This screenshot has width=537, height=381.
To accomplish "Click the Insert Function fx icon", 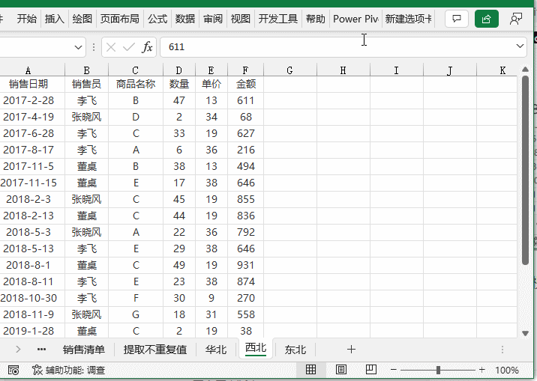I will point(147,47).
